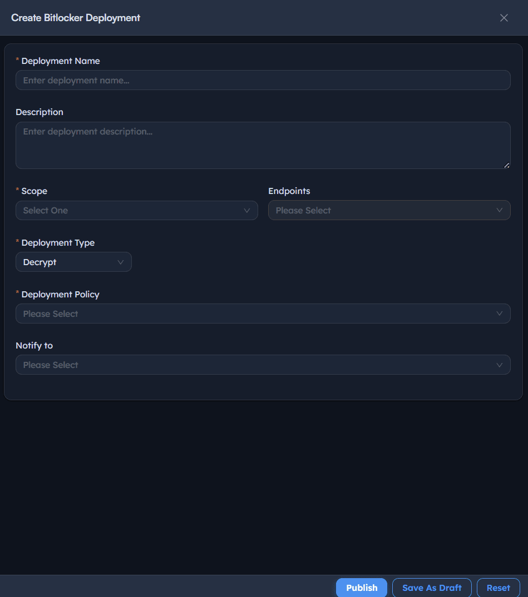Image resolution: width=528 pixels, height=597 pixels.
Task: Click the Deployment Policy label
Action: tap(60, 294)
